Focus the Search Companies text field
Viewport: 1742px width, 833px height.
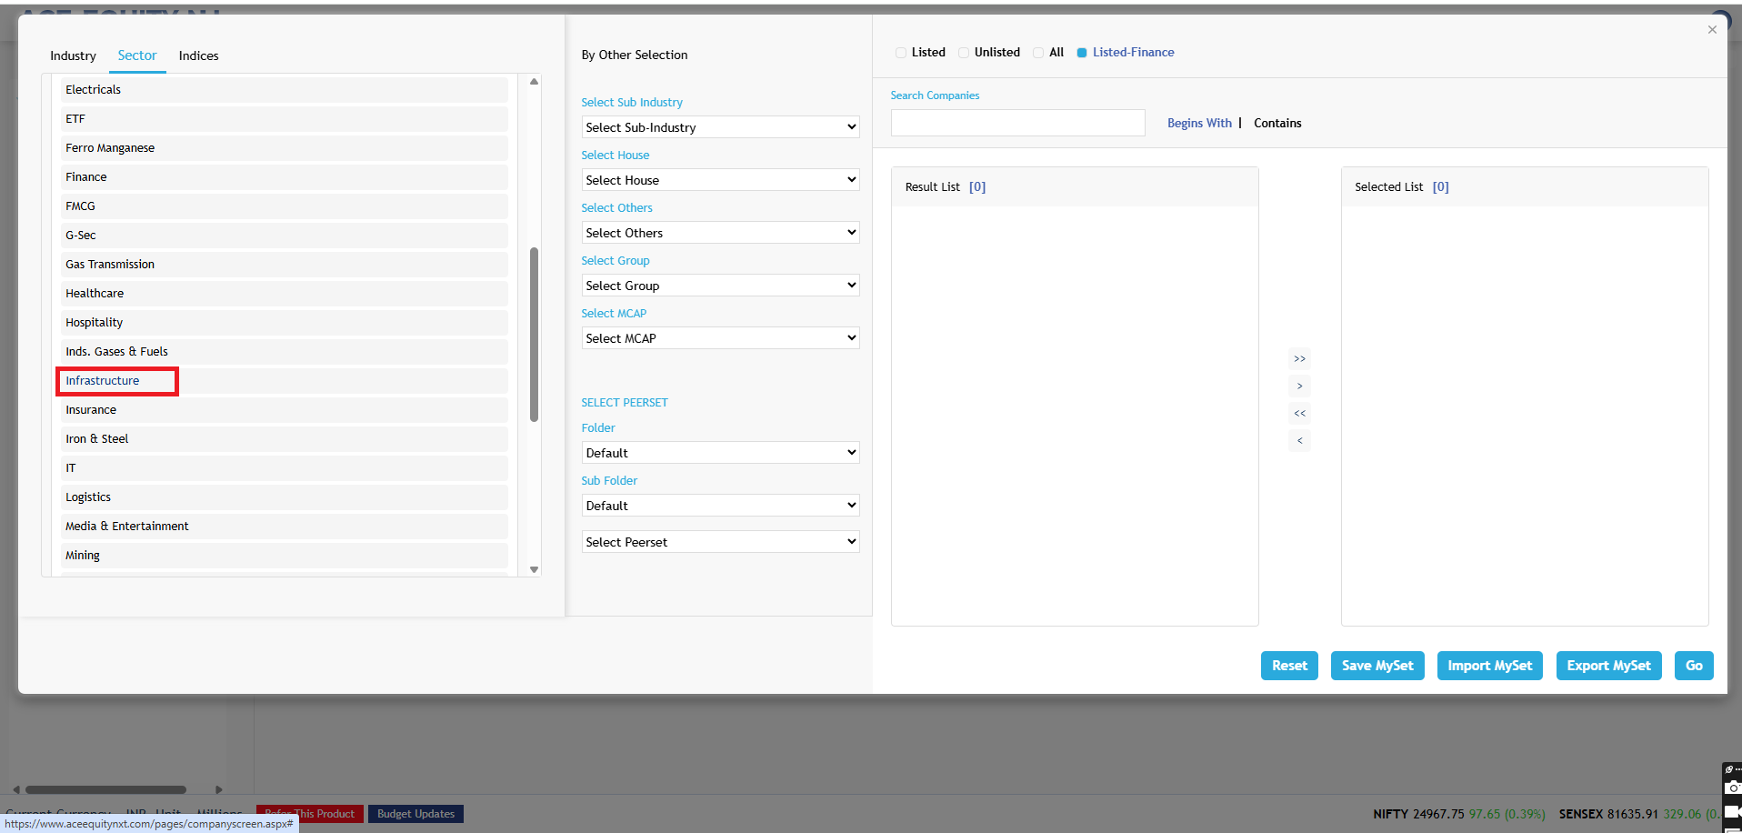point(1017,124)
